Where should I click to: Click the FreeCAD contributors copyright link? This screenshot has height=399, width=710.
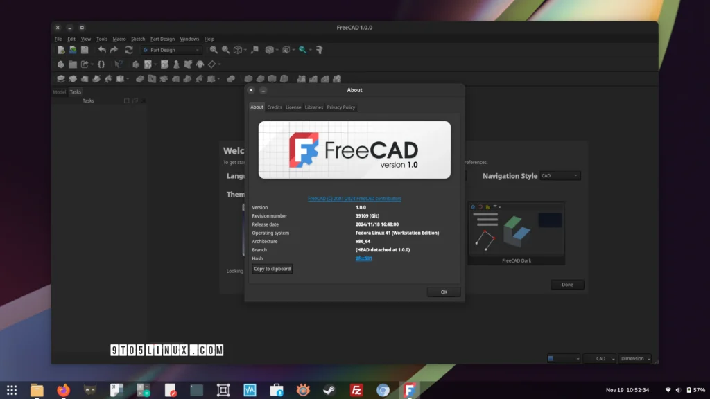(354, 199)
